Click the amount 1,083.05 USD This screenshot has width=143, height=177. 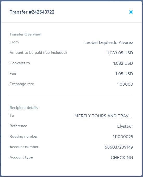coord(120,53)
